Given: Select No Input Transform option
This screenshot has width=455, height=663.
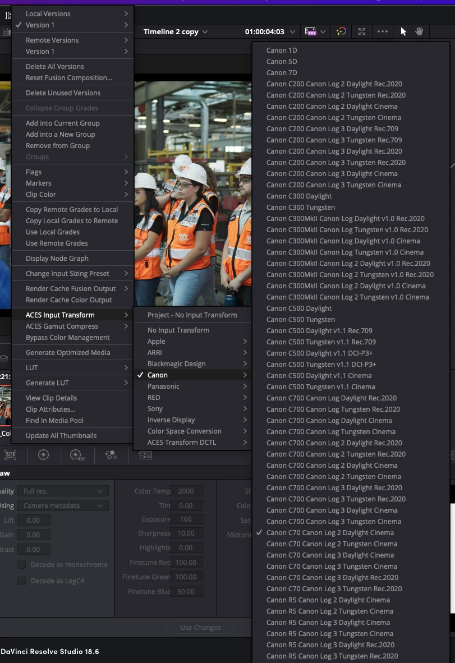Looking at the screenshot, I should 193,330.
